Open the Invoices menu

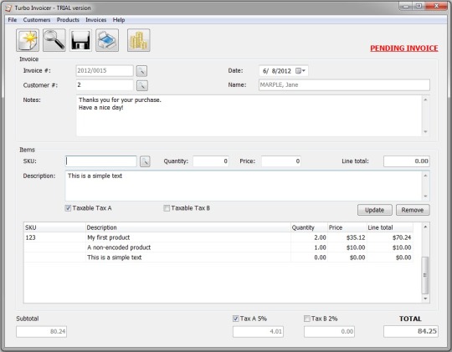pos(95,20)
